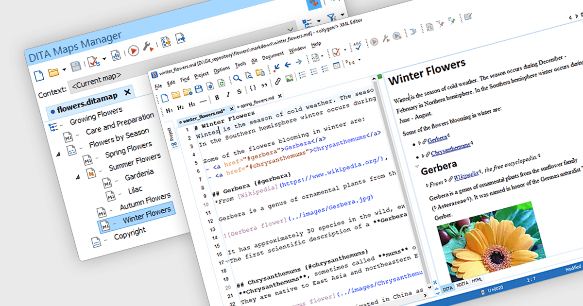Open the Edit menu
Screen dimensions: 583x306
point(171,82)
